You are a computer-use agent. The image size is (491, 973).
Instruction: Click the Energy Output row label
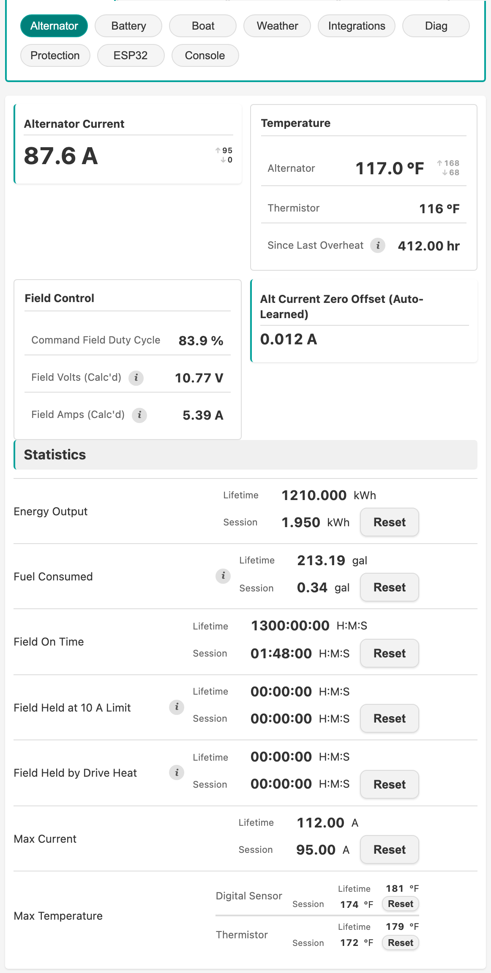coord(50,511)
